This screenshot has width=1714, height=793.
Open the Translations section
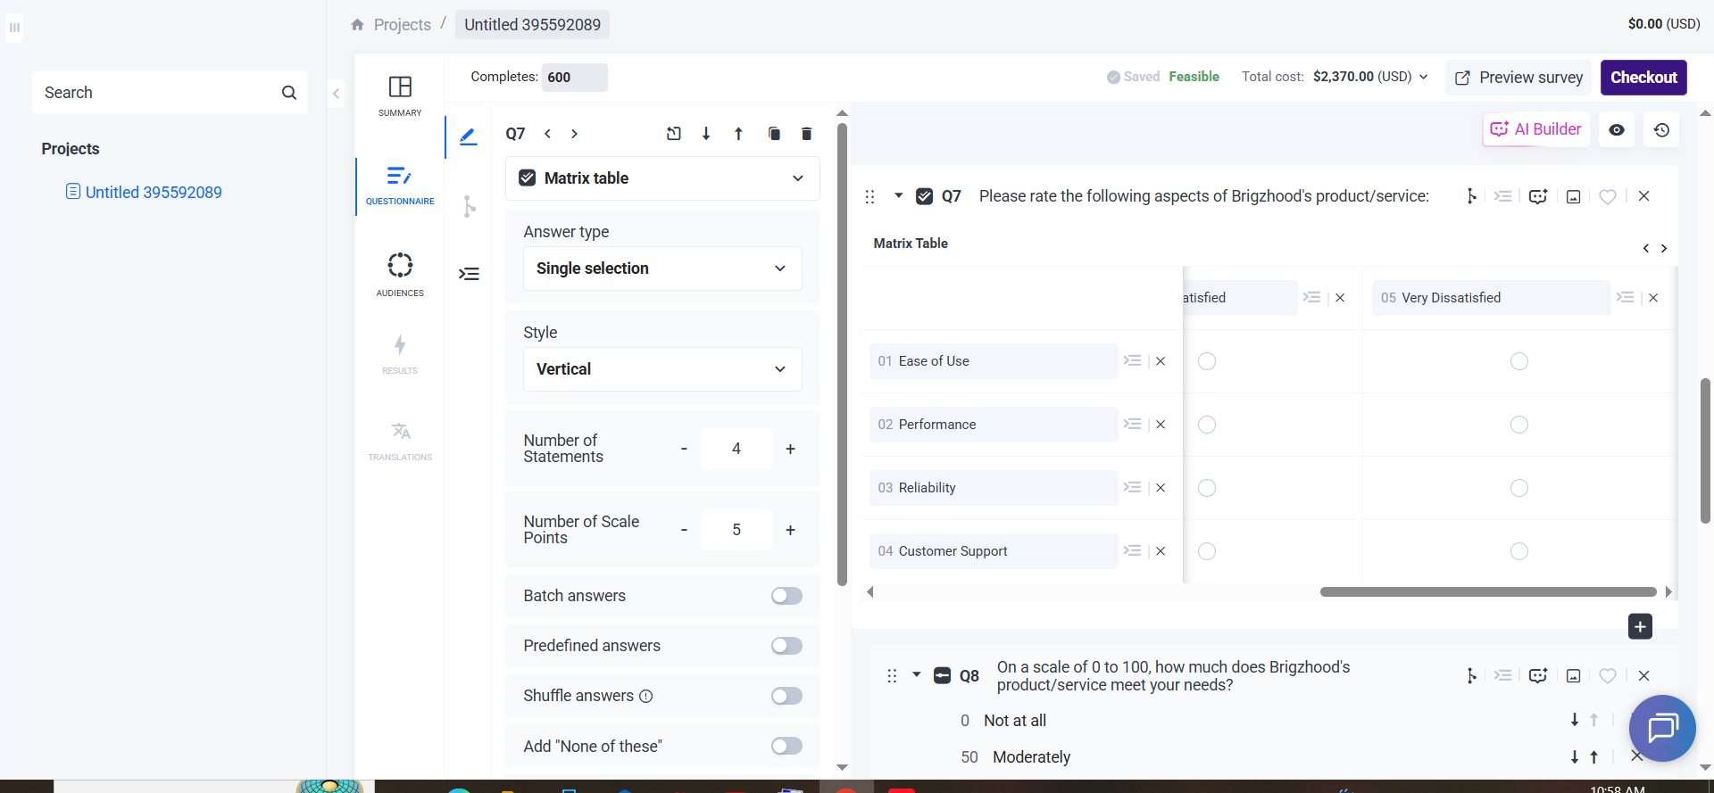400,441
